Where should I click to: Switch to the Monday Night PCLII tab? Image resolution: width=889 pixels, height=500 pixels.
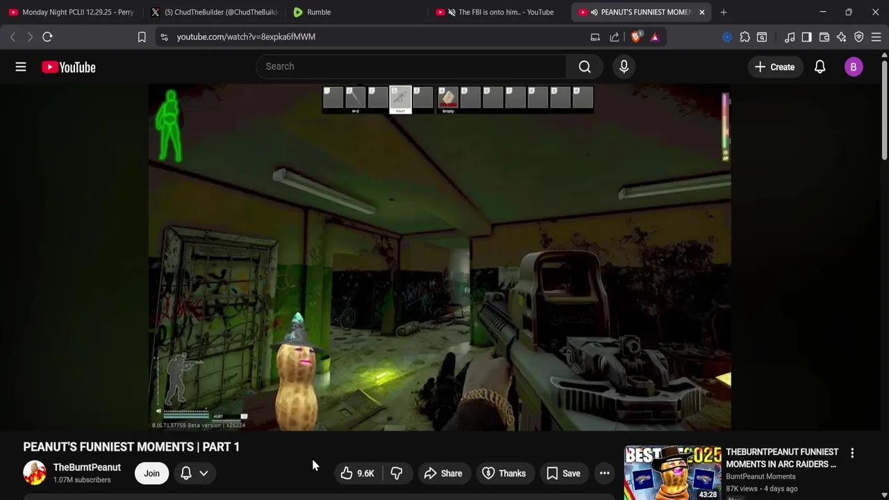tap(71, 12)
